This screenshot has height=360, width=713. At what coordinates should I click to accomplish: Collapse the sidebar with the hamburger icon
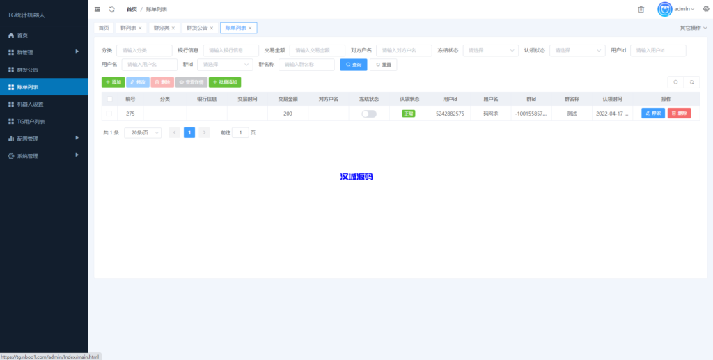click(97, 9)
